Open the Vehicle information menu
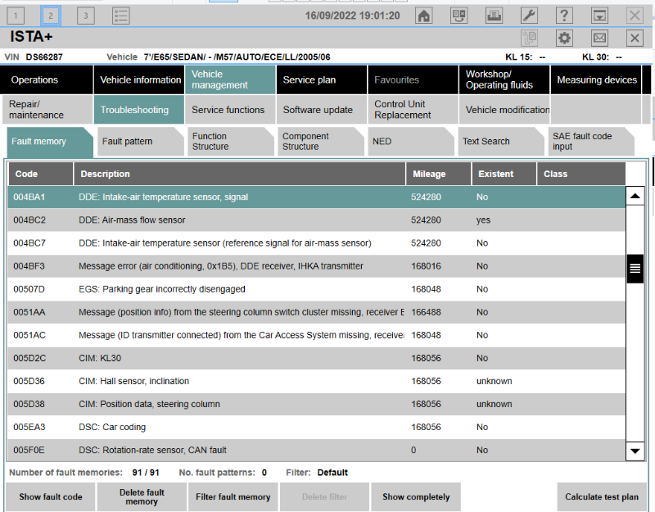The height and width of the screenshot is (512, 655). (139, 79)
